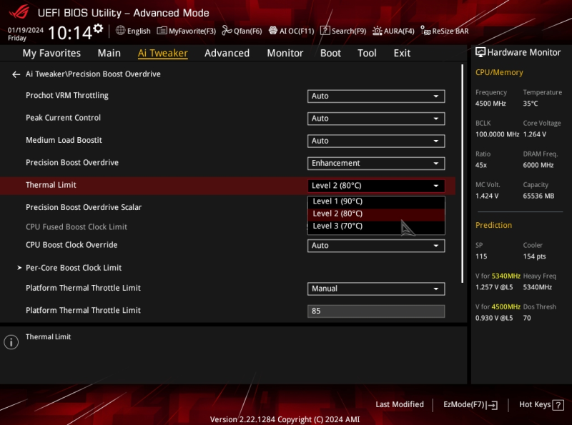572x425 pixels.
Task: Open AURA(F4) lighting settings
Action: pos(393,31)
